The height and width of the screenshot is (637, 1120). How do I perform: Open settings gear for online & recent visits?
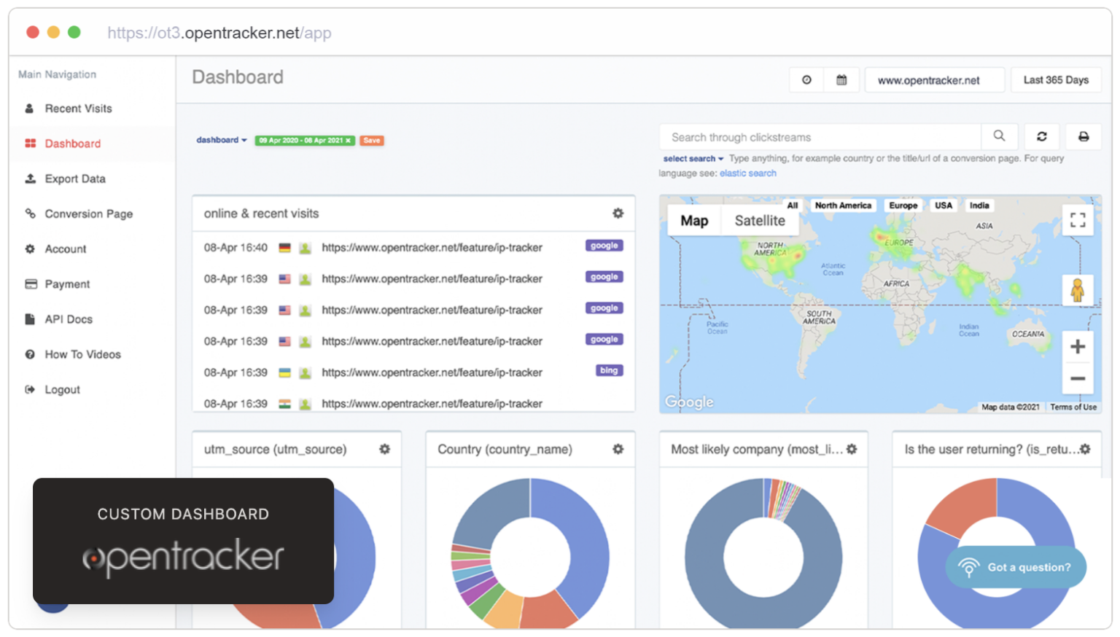[618, 214]
